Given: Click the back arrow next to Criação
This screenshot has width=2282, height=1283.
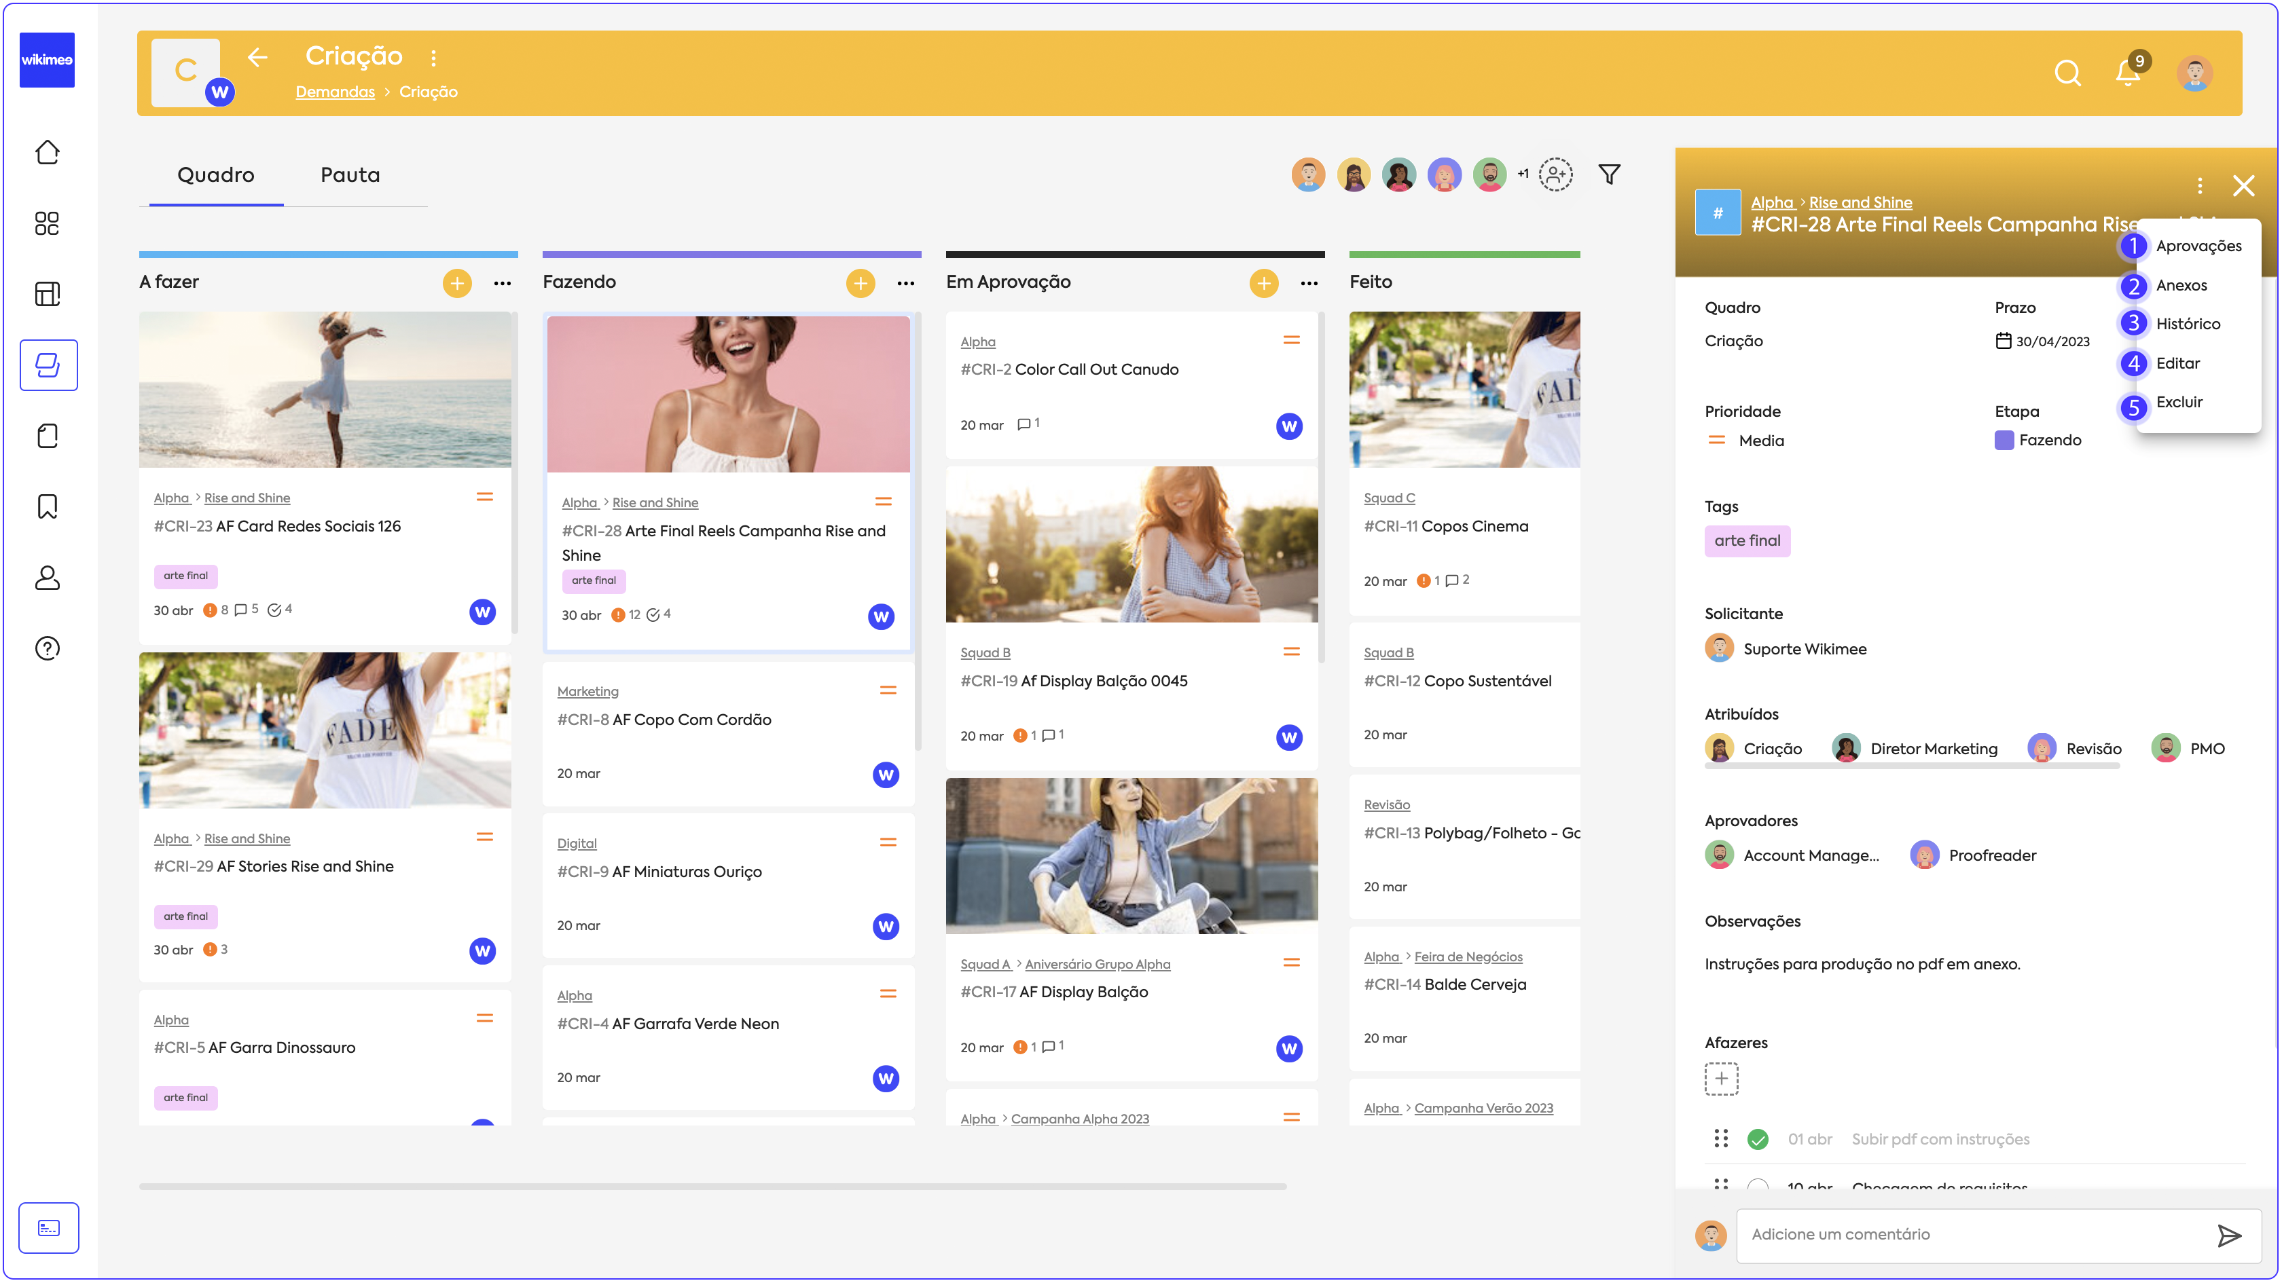Looking at the screenshot, I should (258, 58).
